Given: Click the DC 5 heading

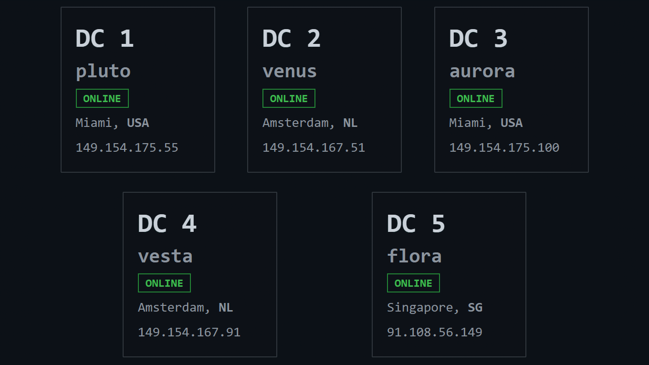Looking at the screenshot, I should (x=416, y=223).
